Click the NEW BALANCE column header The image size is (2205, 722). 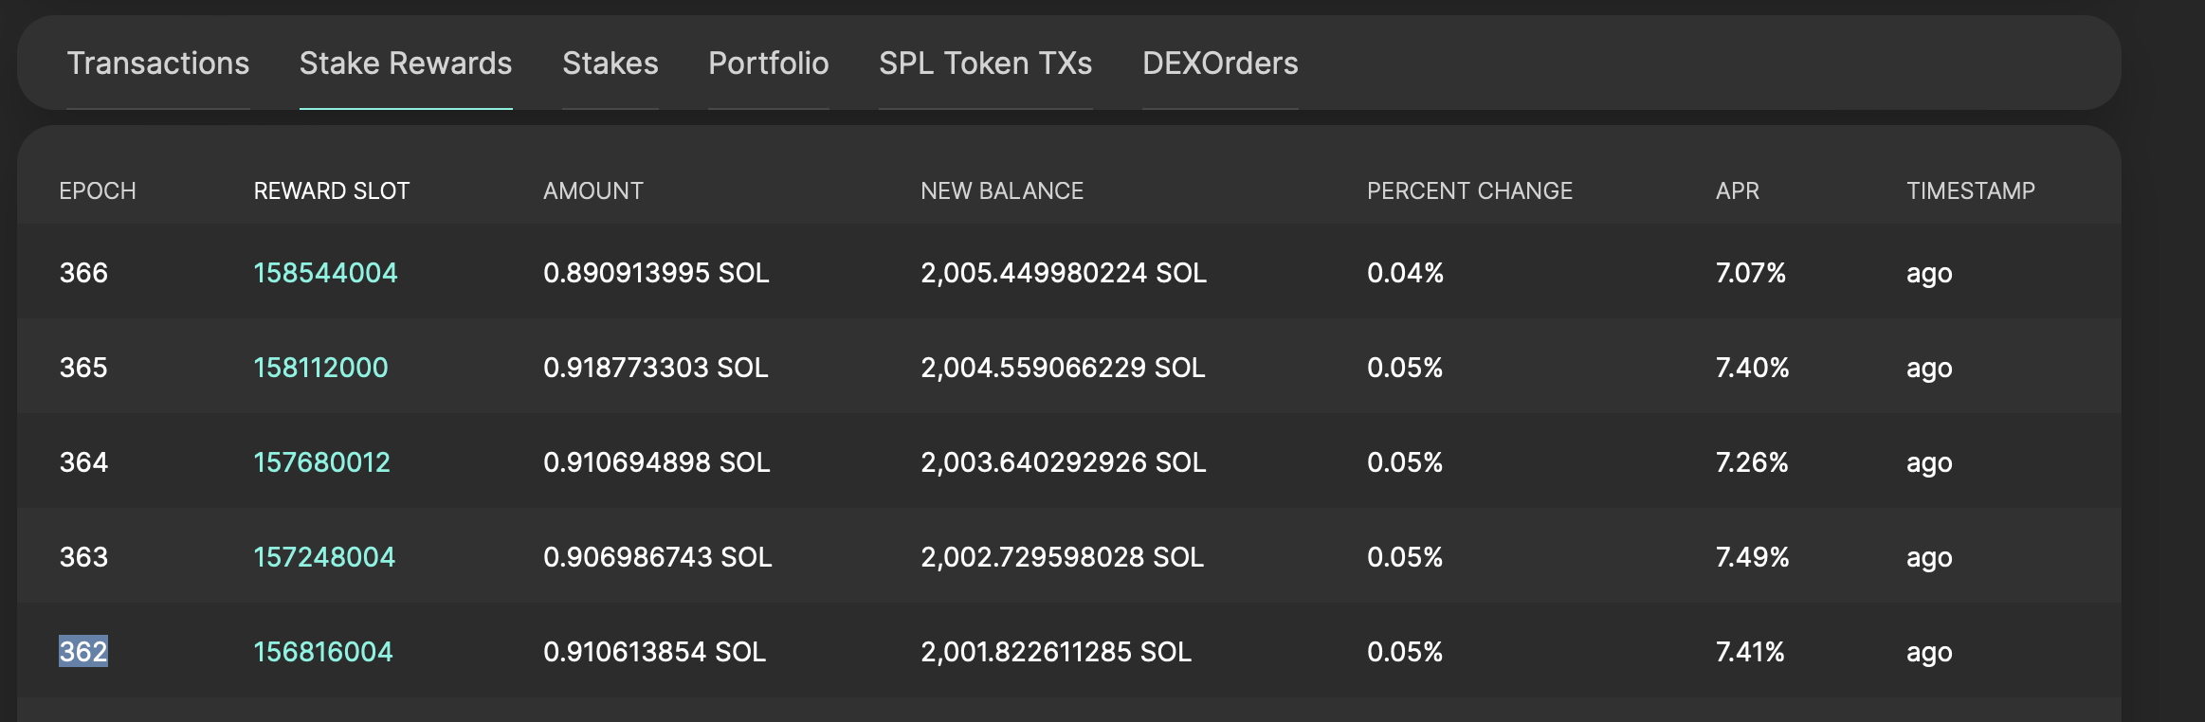pyautogui.click(x=1002, y=191)
